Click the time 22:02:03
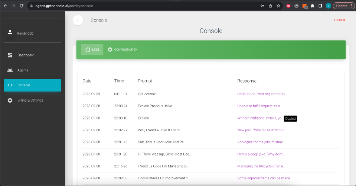 click(121, 178)
